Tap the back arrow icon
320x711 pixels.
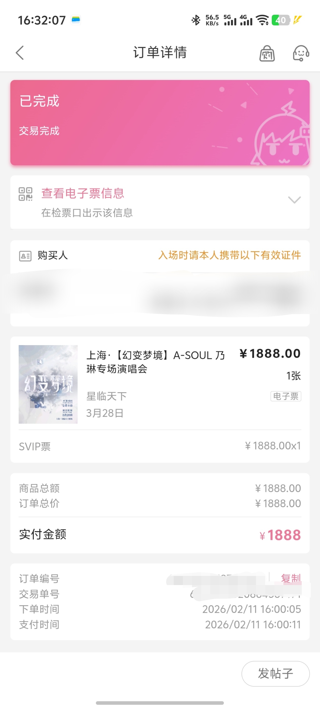coord(20,53)
